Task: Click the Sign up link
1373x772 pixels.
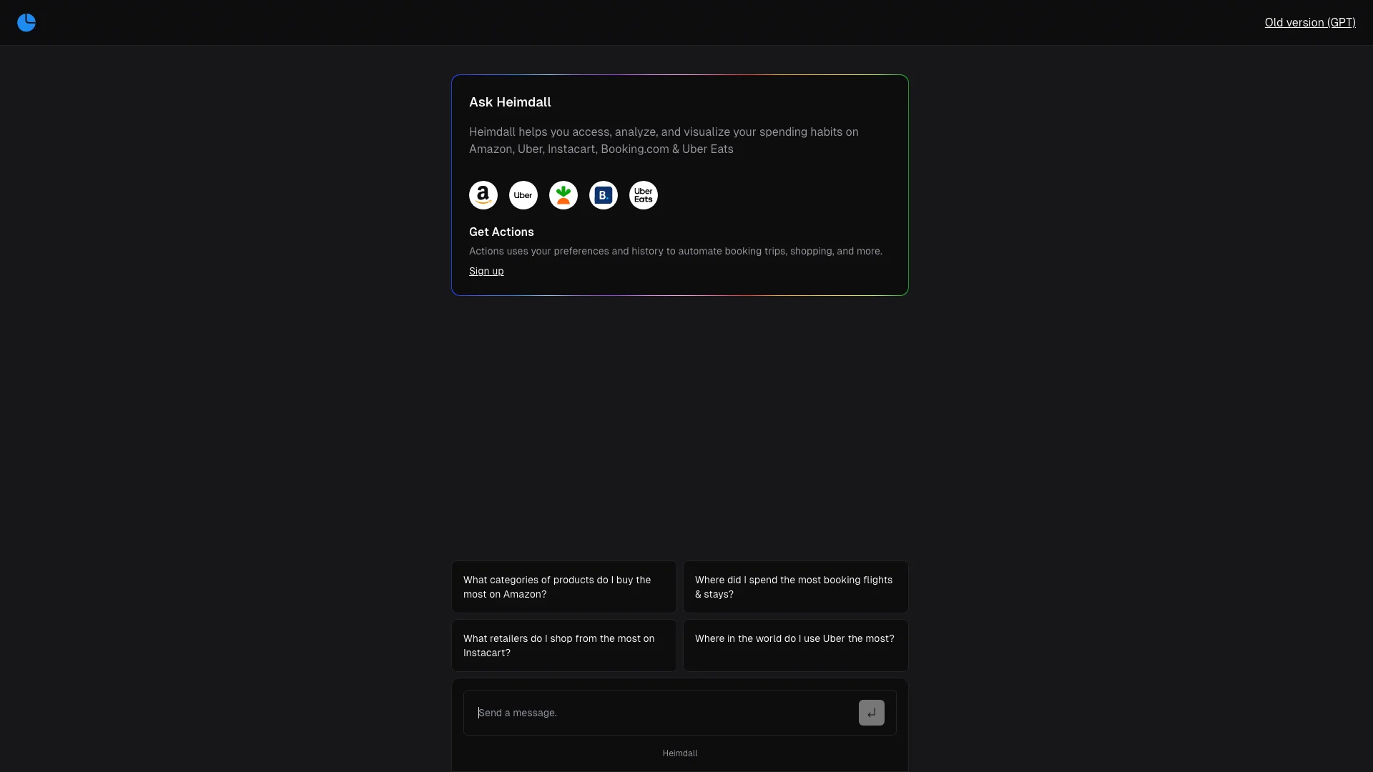Action: coord(486,271)
